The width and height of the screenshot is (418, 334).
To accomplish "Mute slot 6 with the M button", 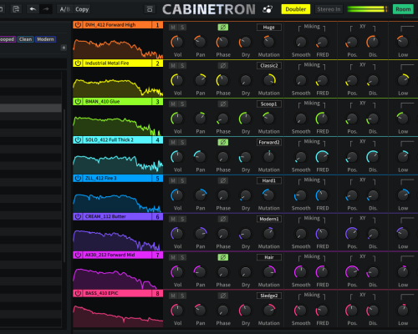I will 173,219.
